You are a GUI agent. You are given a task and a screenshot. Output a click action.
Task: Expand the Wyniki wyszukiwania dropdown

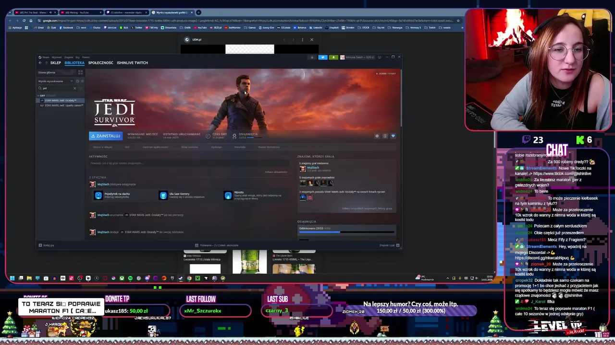[x=56, y=81]
